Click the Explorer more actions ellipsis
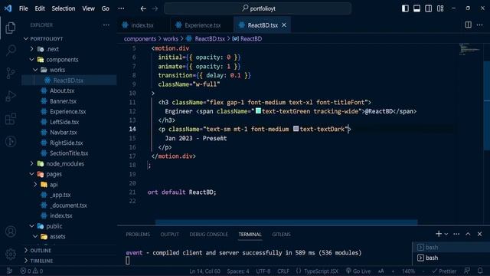Viewport: 490px width, 276px height. coord(106,25)
